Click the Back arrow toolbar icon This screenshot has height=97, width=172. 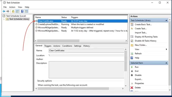tap(4, 11)
